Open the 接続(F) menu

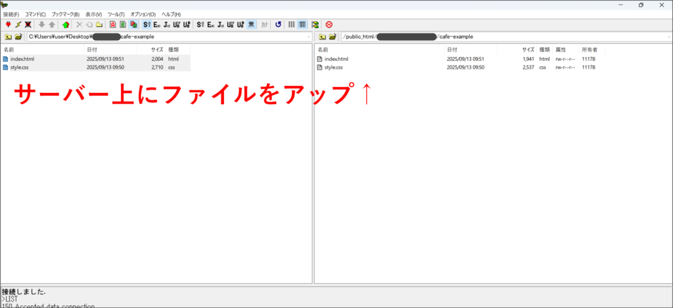coord(11,14)
